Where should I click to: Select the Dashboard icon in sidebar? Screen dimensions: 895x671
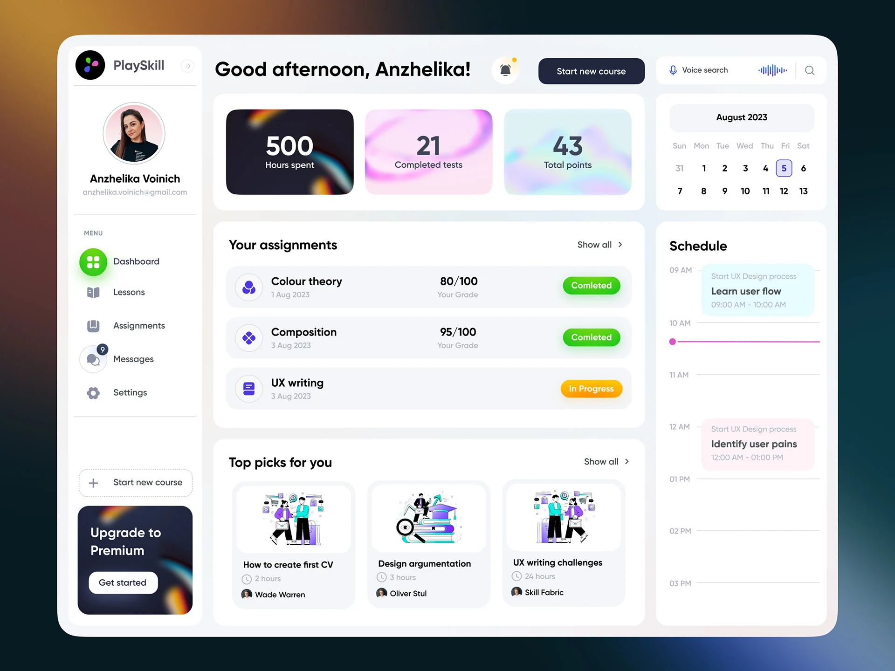(x=93, y=261)
